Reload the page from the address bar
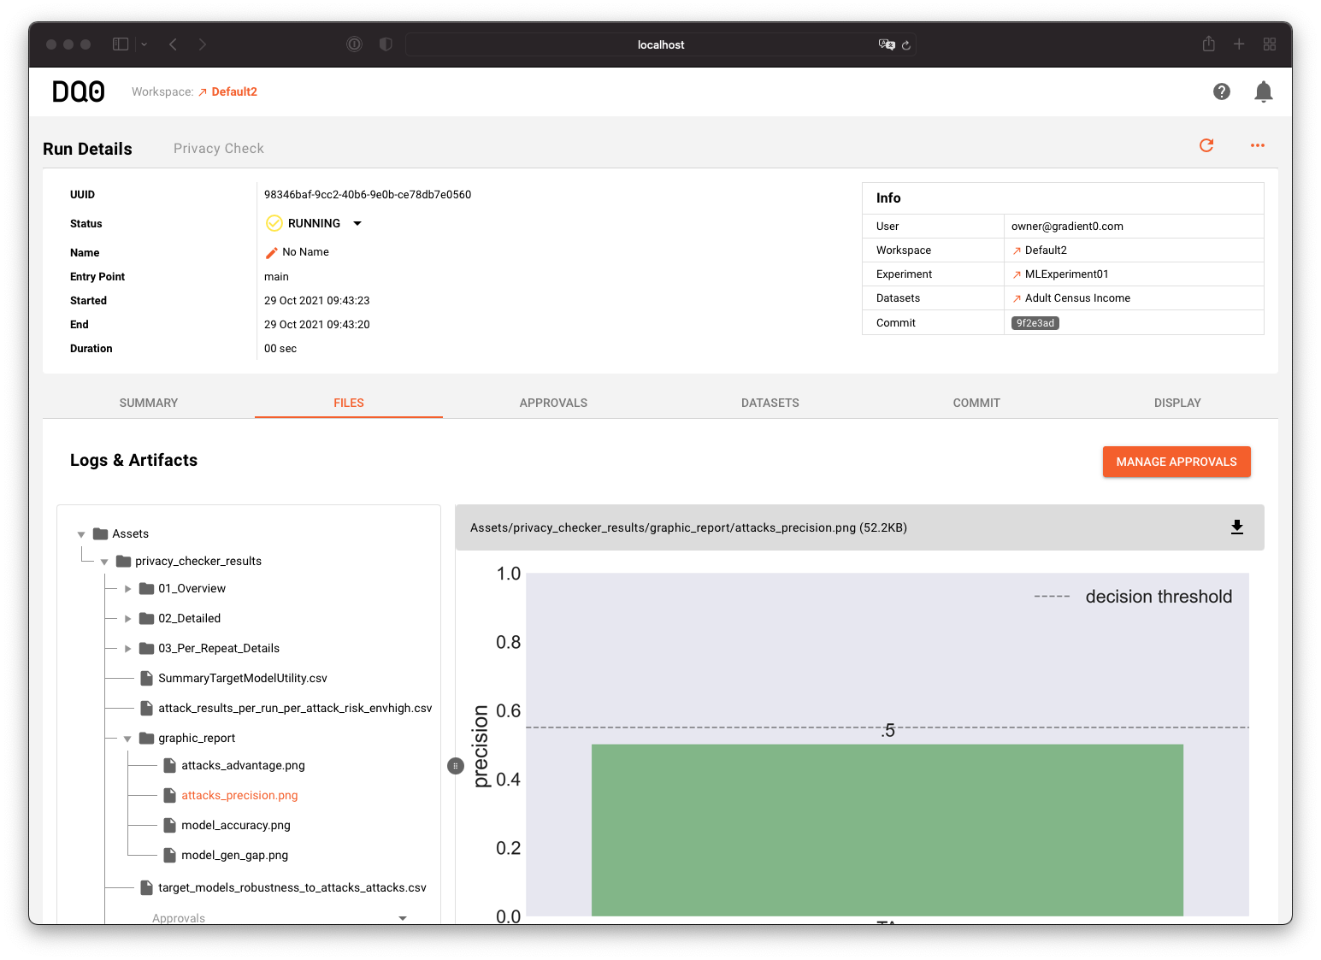This screenshot has height=960, width=1321. tap(906, 44)
